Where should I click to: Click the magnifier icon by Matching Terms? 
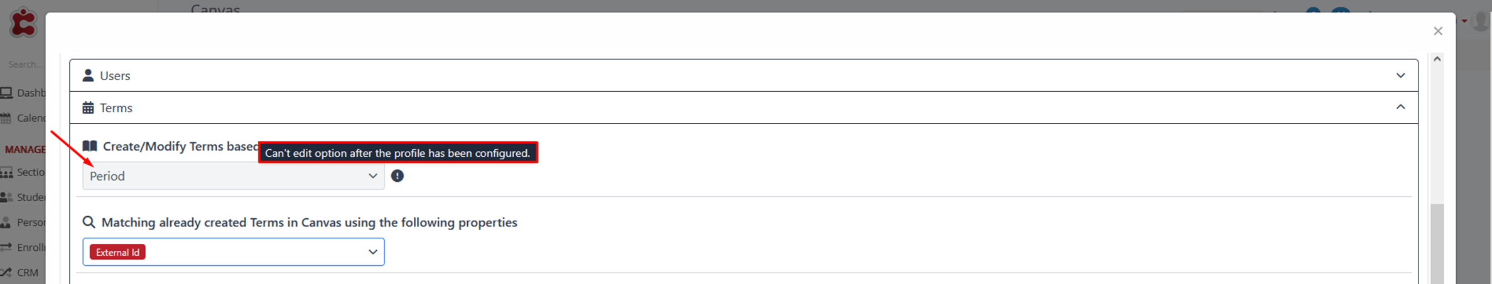89,223
